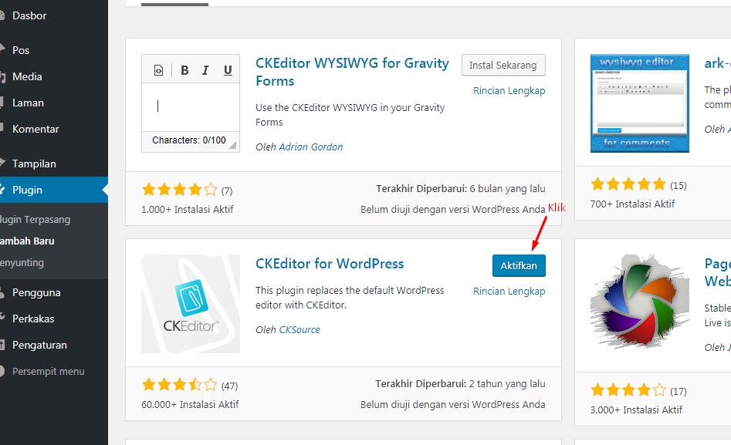Select Plugin Terpasang from the Plugin submenu
731x445 pixels.
click(x=35, y=218)
